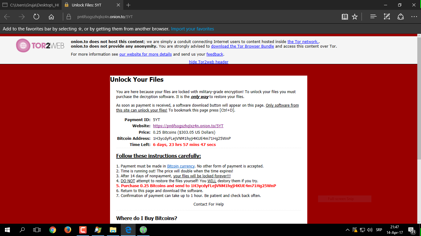Image resolution: width=421 pixels, height=236 pixels.
Task: Click the Share icon in toolbar
Action: 401,17
